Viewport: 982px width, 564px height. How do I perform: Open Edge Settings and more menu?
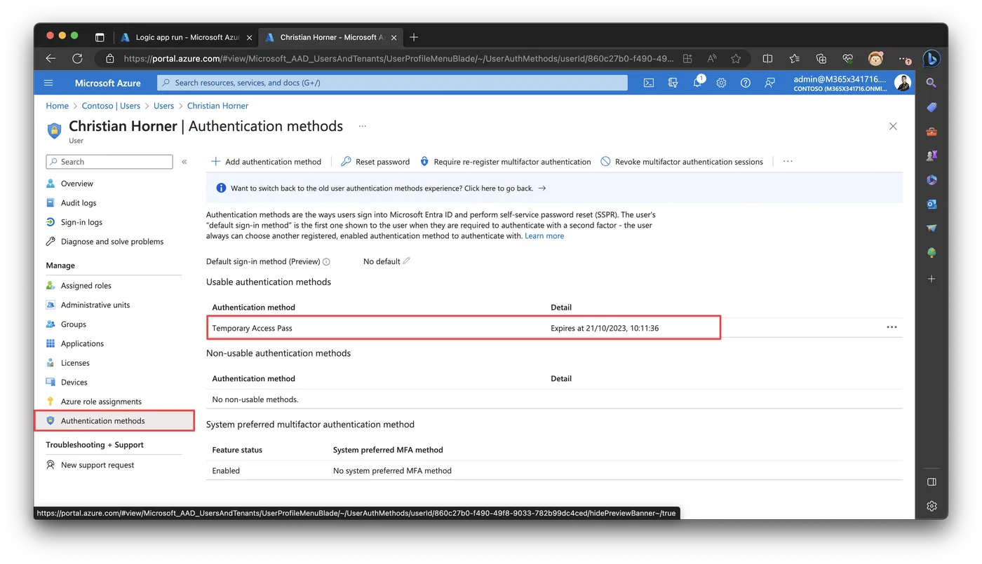coord(904,59)
